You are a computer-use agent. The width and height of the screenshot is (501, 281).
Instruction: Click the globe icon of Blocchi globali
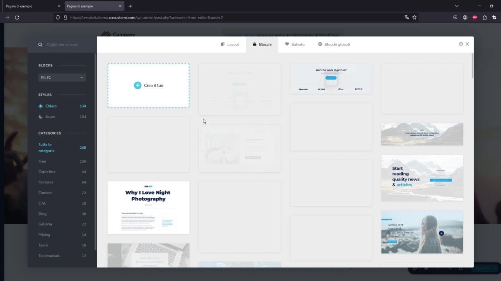tap(320, 44)
